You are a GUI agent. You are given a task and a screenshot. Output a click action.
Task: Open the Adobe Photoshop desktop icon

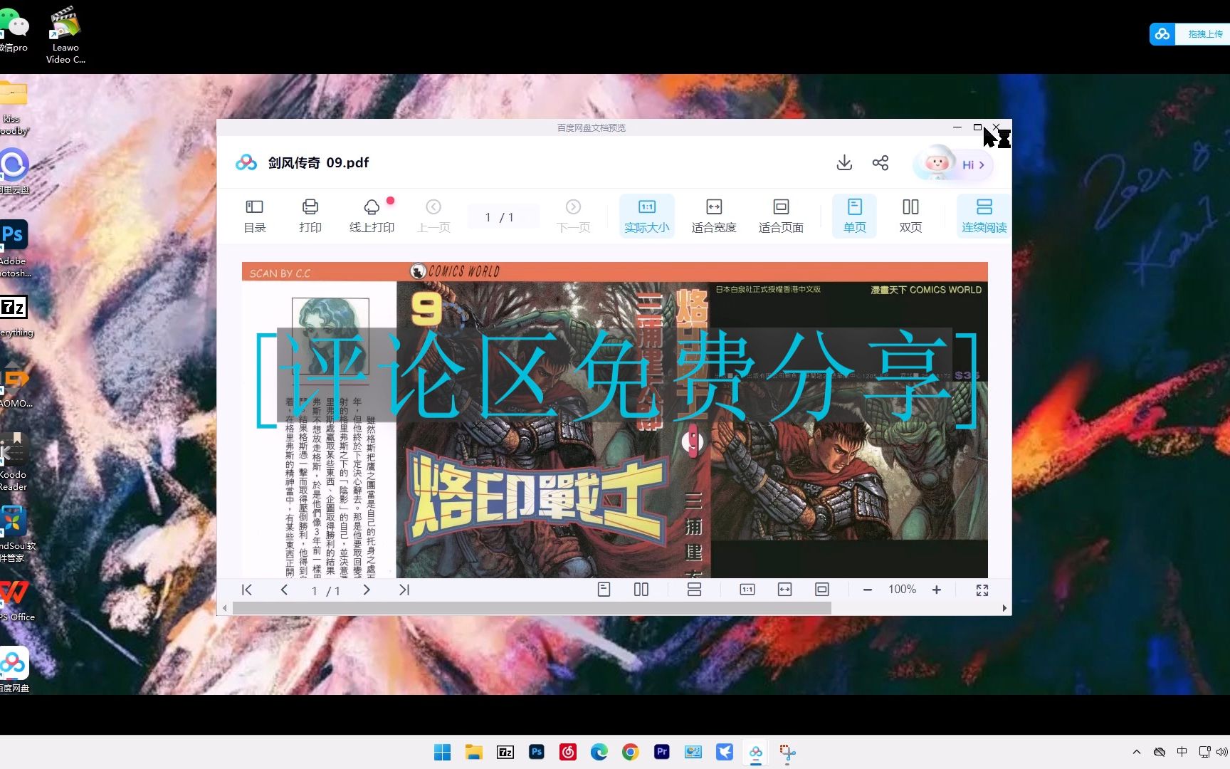pos(14,249)
